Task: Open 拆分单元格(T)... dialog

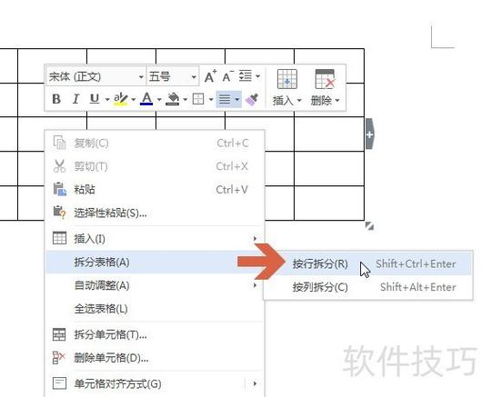Action: point(155,334)
